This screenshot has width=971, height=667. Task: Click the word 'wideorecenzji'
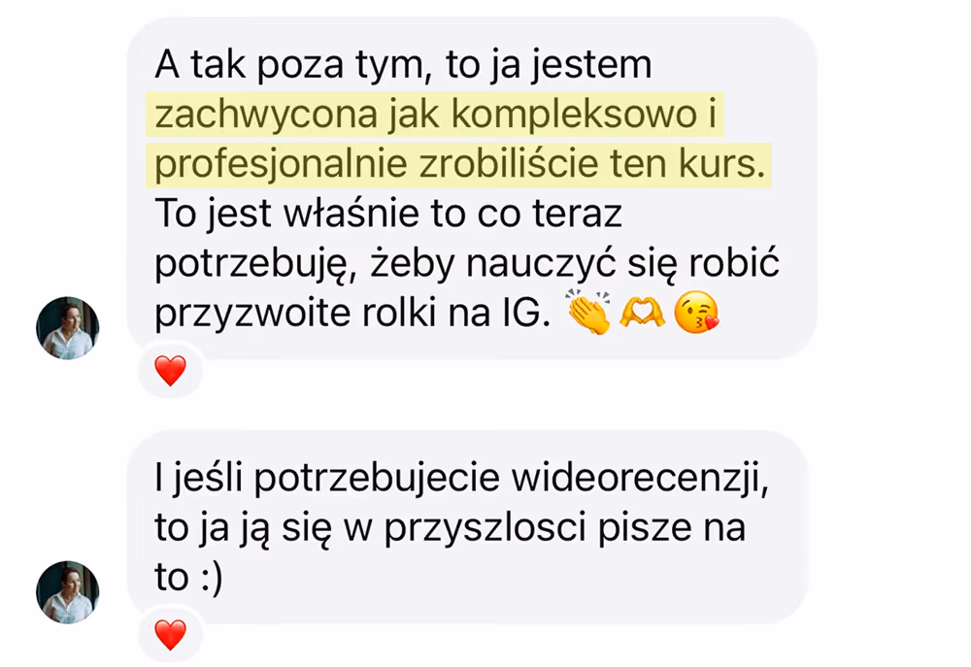tap(640, 480)
